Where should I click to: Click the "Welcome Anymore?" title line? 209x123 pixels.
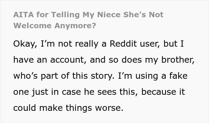(55, 26)
